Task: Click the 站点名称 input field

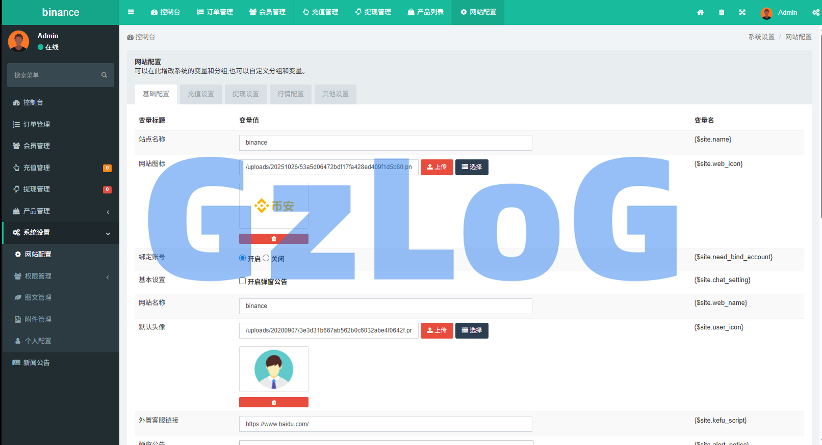Action: coord(386,143)
